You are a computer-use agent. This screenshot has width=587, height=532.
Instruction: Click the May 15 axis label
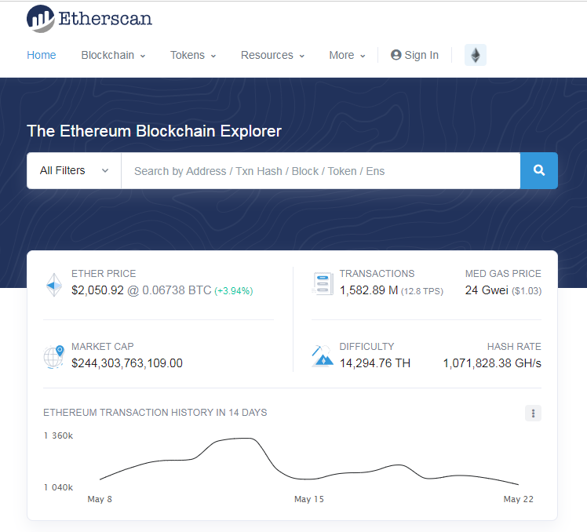[x=309, y=499]
